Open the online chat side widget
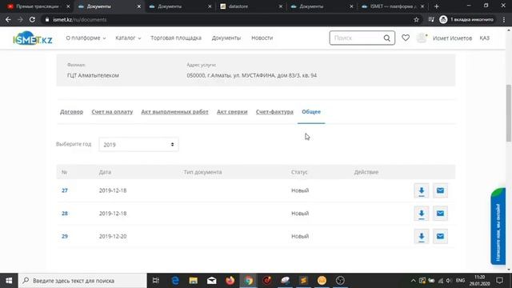512x288 pixels. point(498,226)
